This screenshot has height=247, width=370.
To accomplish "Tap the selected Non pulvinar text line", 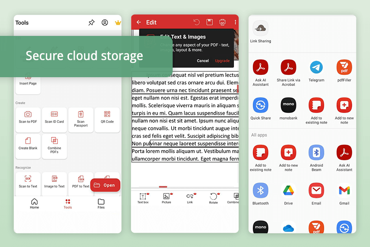I will [185, 144].
